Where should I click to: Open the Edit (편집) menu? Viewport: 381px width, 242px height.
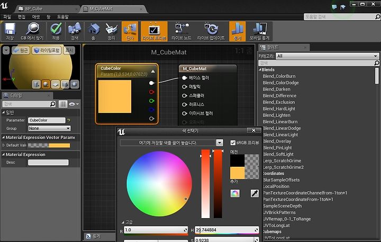(21, 17)
